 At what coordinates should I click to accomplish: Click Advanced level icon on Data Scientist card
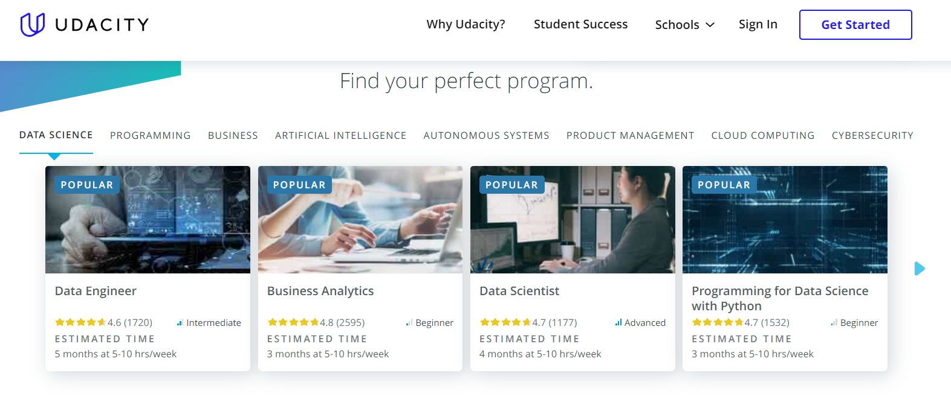click(618, 323)
